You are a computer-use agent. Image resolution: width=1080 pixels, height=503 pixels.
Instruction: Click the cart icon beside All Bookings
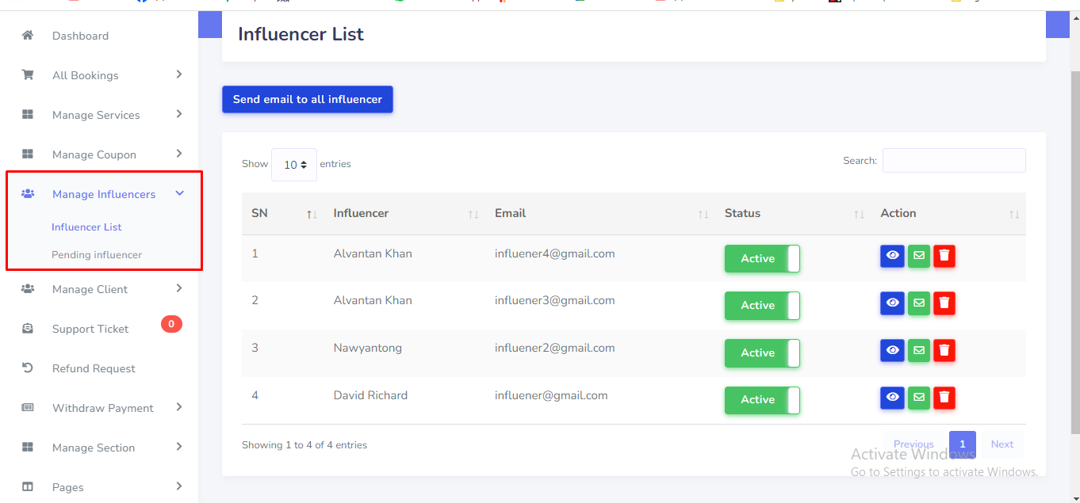tap(28, 75)
